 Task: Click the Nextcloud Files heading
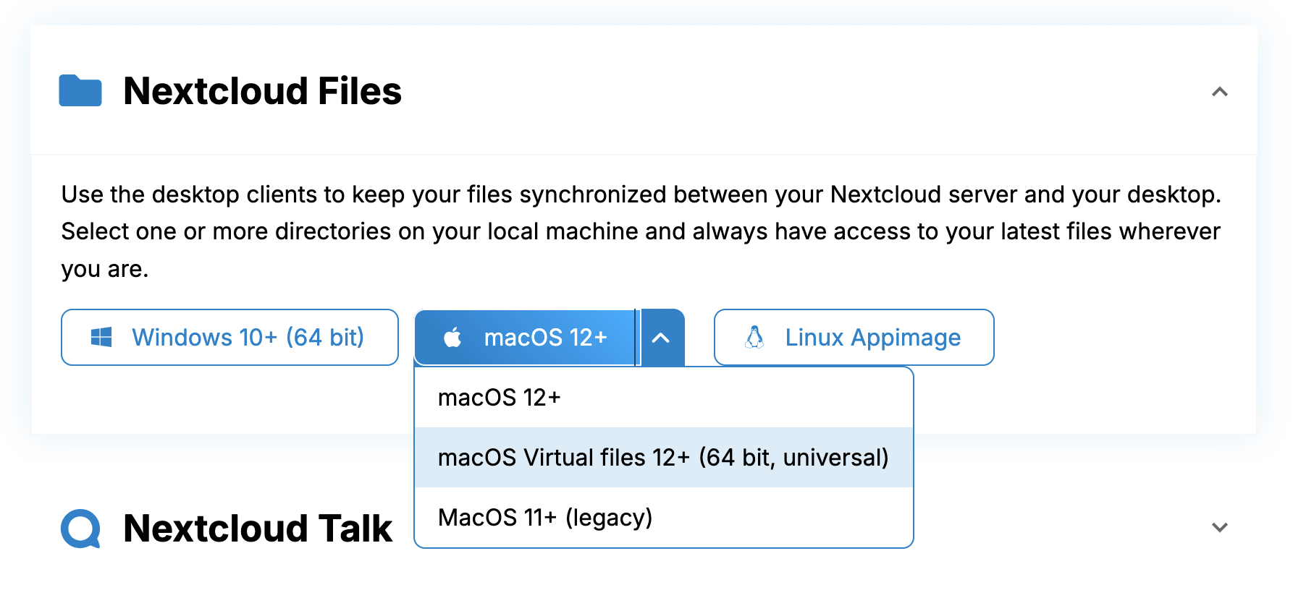[262, 91]
